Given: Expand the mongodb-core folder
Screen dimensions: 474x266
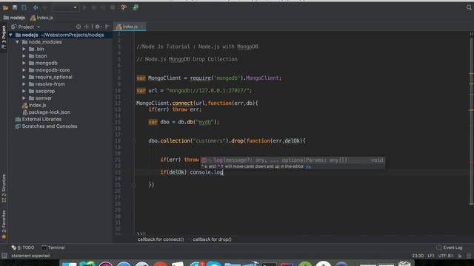Looking at the screenshot, I should tap(24, 70).
